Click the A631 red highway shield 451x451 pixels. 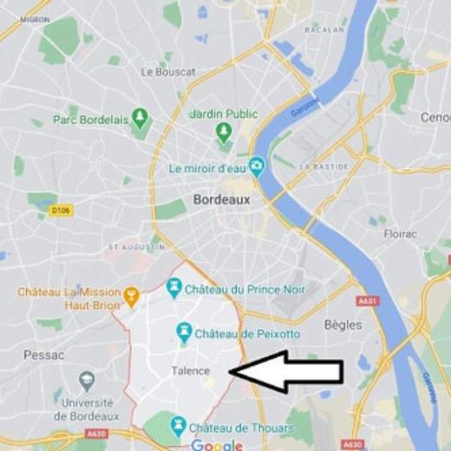tap(368, 301)
